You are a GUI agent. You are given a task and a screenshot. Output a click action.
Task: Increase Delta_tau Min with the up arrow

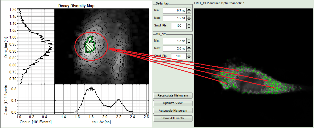click(x=189, y=9)
